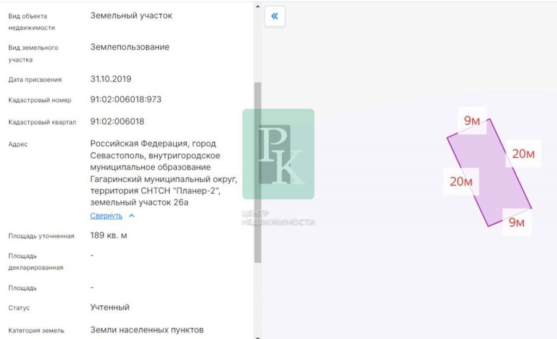Click the purple land plot polygon on the map
The image size is (557, 339).
coord(489,172)
